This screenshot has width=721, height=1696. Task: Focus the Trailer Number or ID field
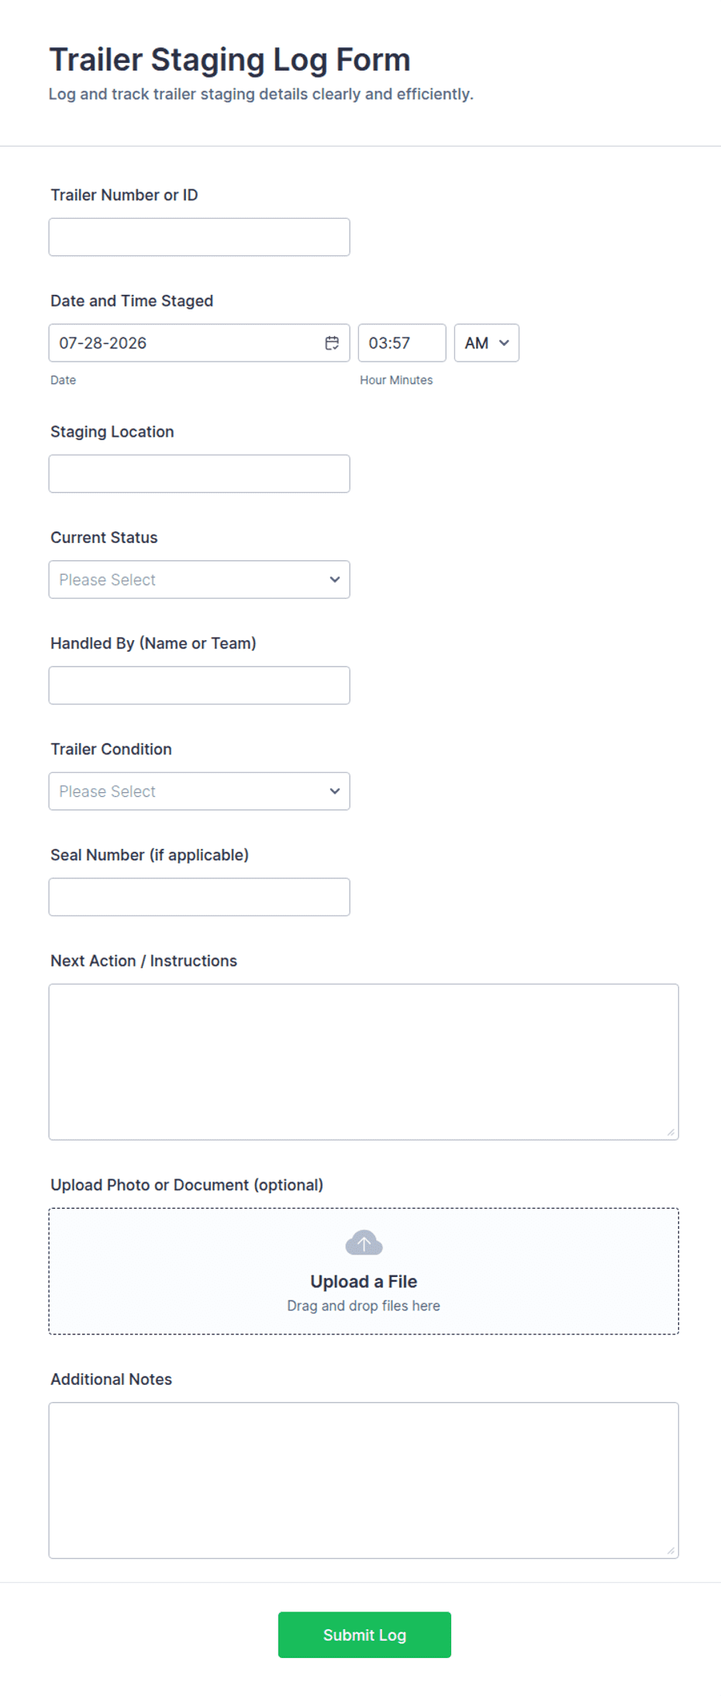pos(199,237)
